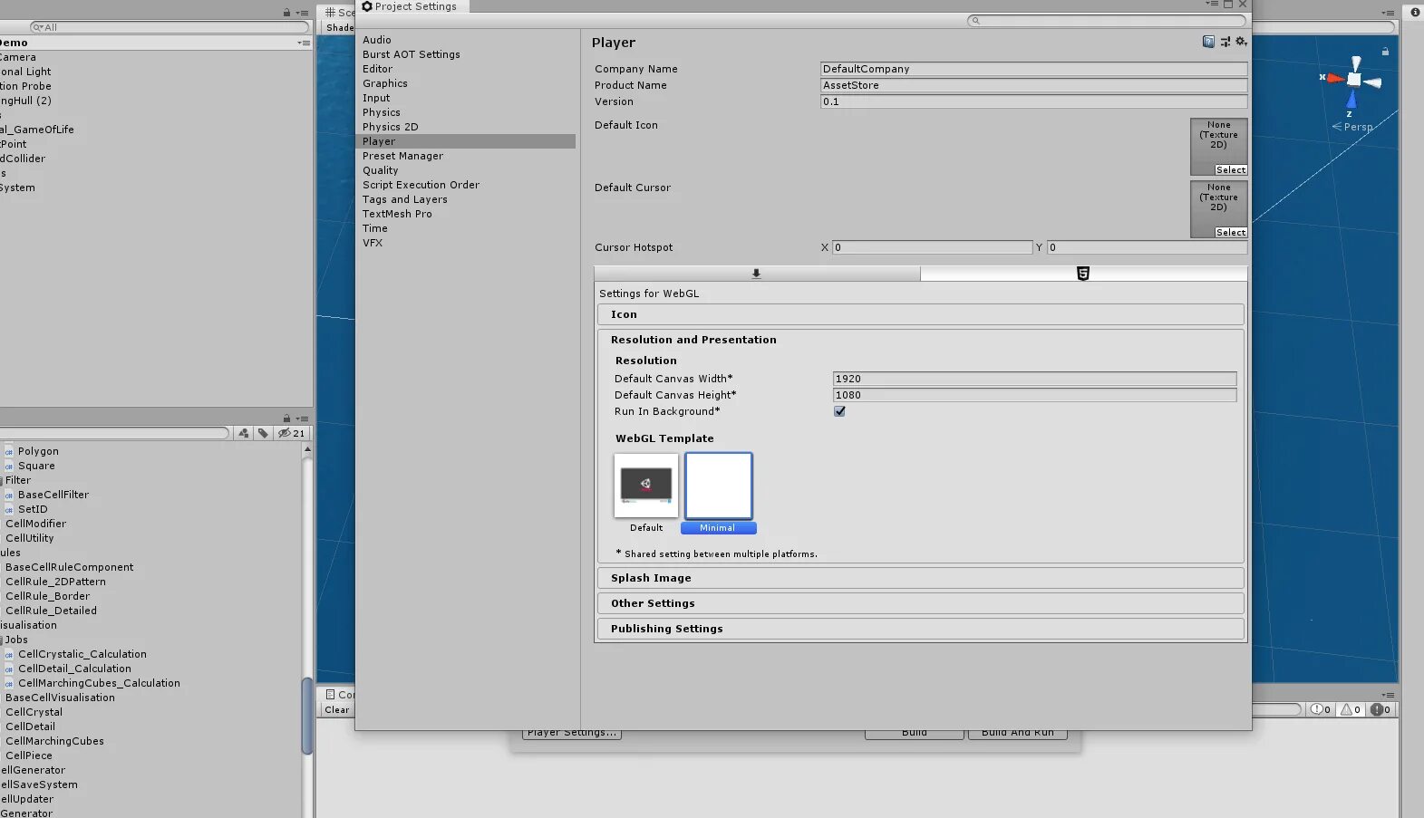Switch to the WebGL HTML5 platform tab
This screenshot has height=818, width=1424.
tap(1083, 274)
